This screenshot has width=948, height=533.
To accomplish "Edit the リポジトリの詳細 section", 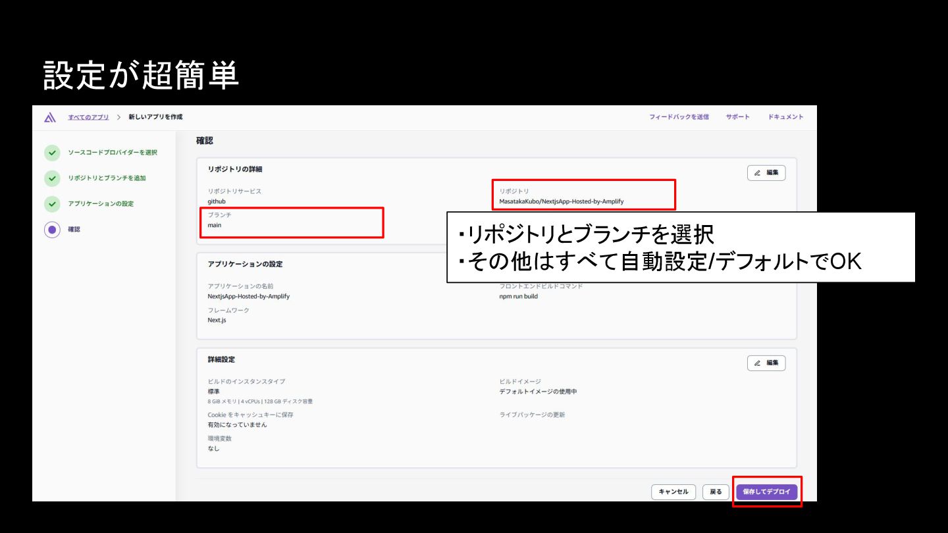I will click(x=766, y=172).
